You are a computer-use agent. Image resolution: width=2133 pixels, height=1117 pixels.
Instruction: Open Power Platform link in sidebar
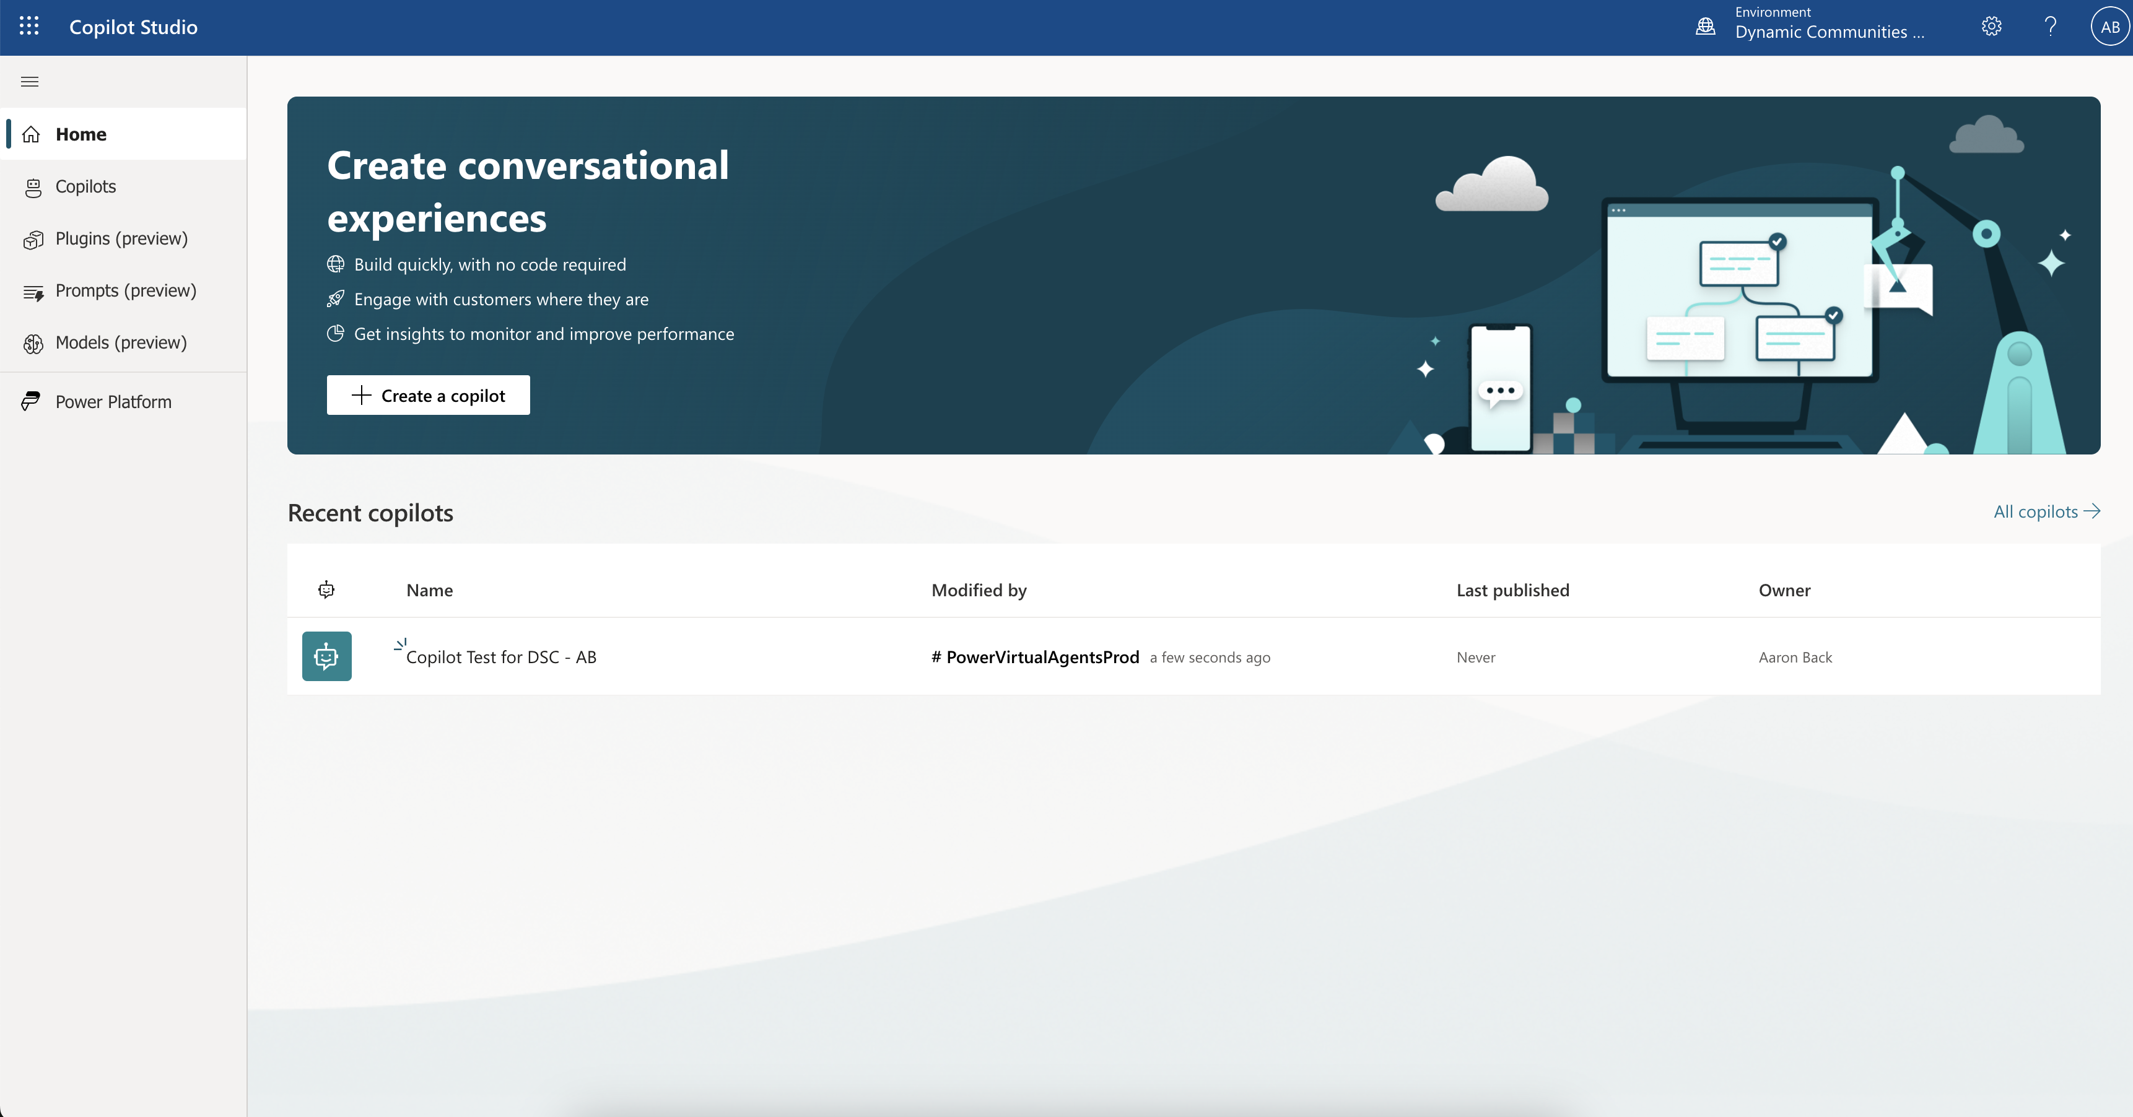tap(123, 402)
